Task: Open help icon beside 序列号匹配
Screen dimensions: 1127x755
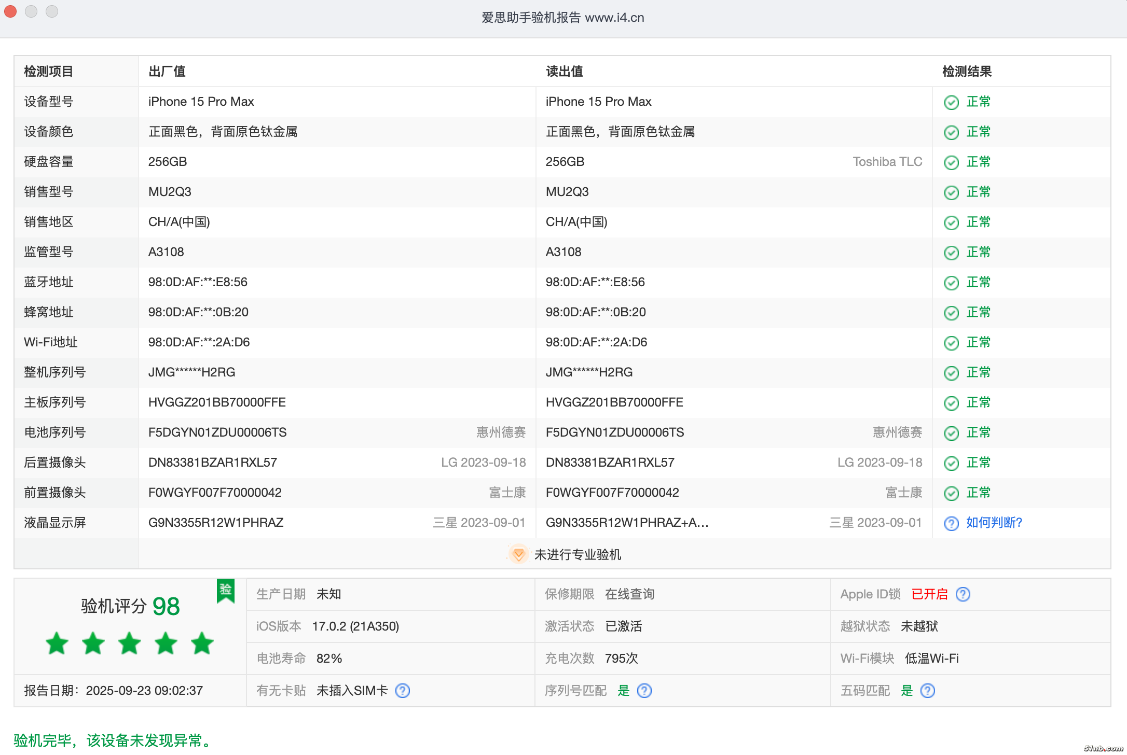Action: click(x=644, y=691)
